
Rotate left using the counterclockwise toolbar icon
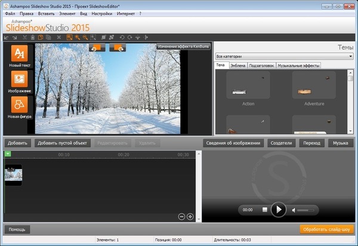[x=122, y=37]
